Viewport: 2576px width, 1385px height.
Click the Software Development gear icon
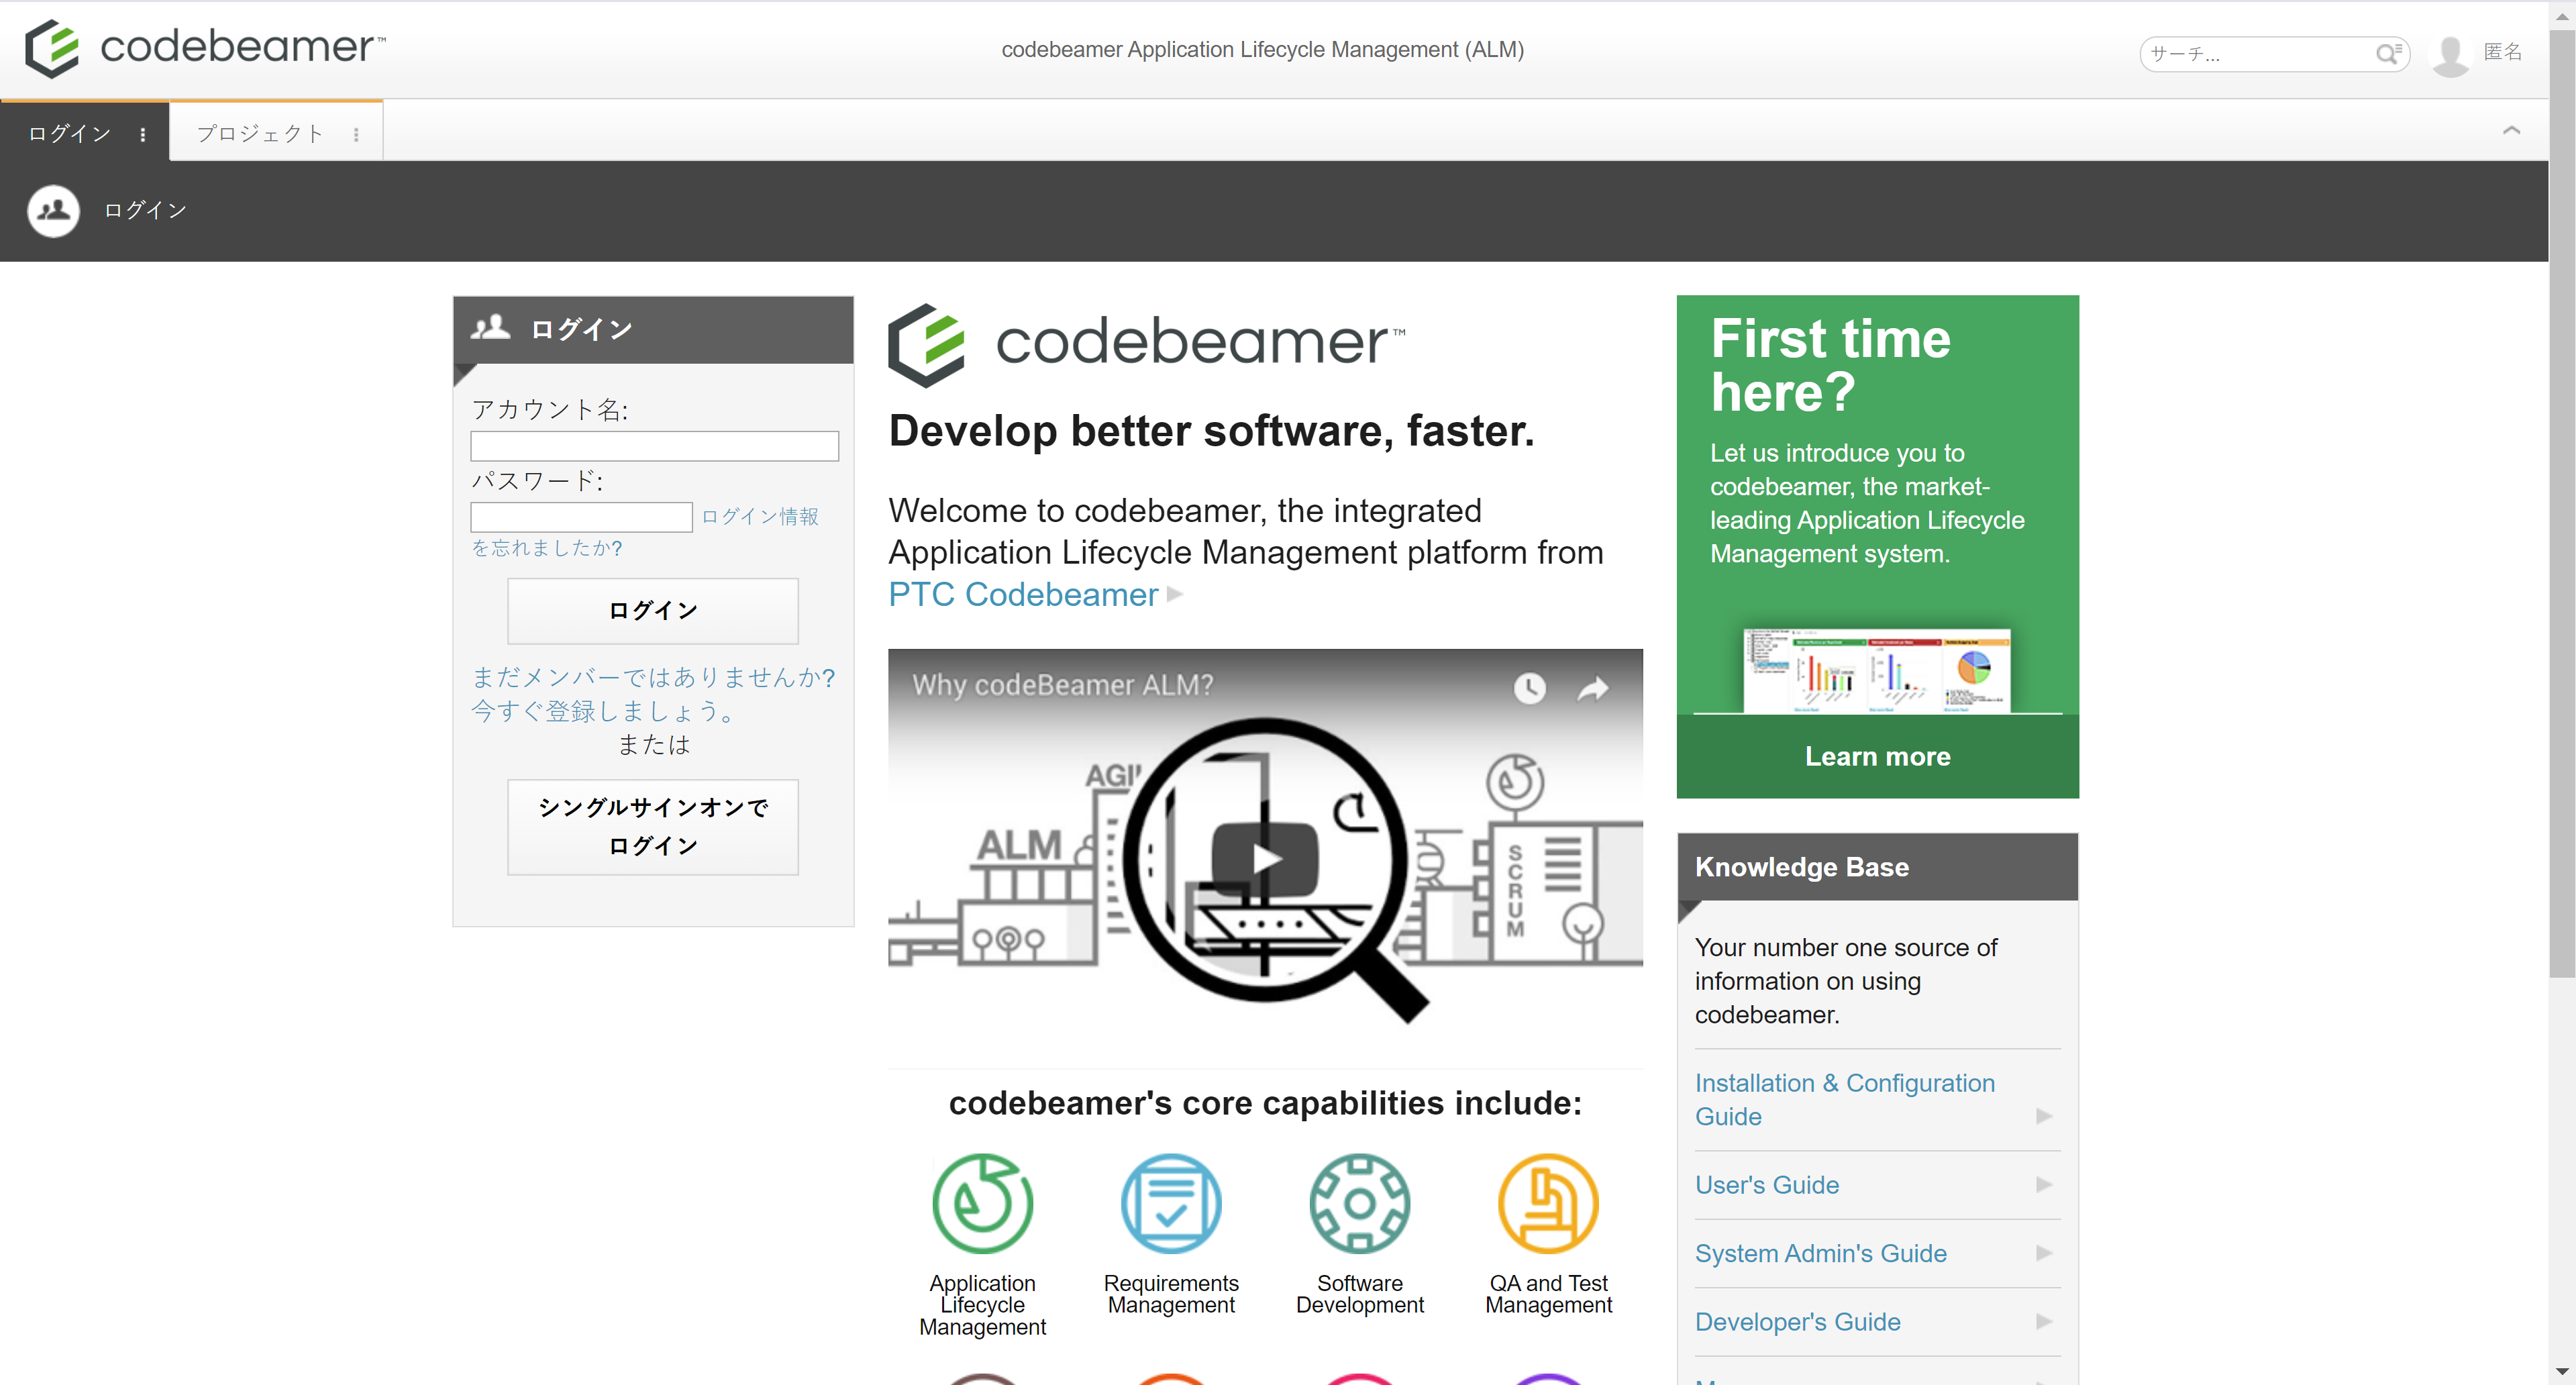[x=1359, y=1203]
